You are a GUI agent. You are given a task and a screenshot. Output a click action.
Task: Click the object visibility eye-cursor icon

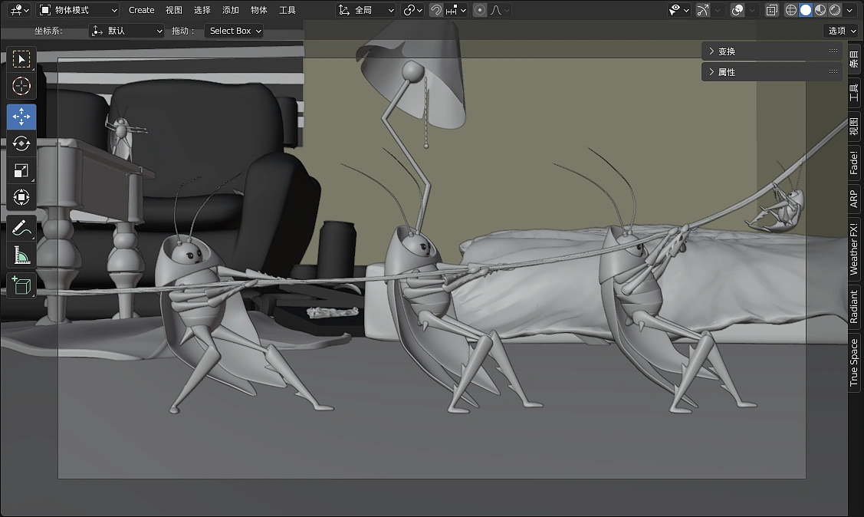pyautogui.click(x=675, y=10)
